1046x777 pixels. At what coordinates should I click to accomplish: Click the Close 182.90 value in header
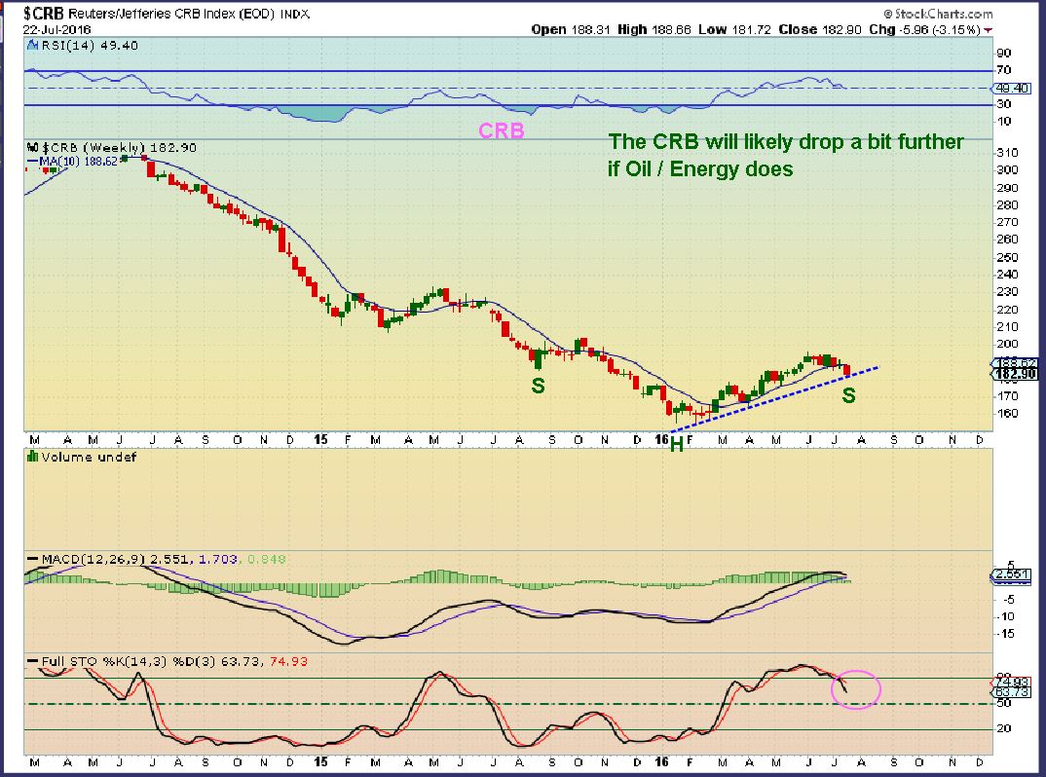[x=820, y=30]
